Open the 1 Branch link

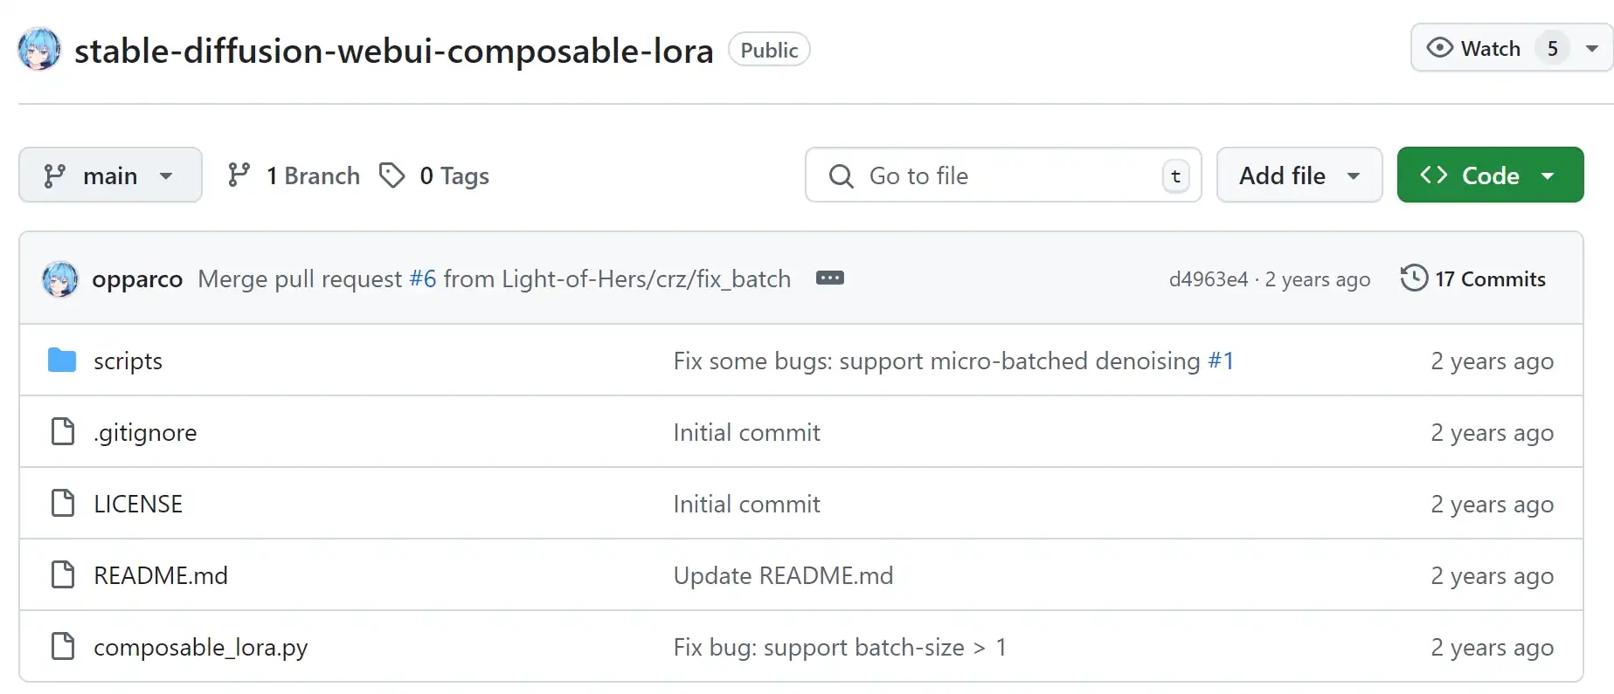[x=294, y=175]
